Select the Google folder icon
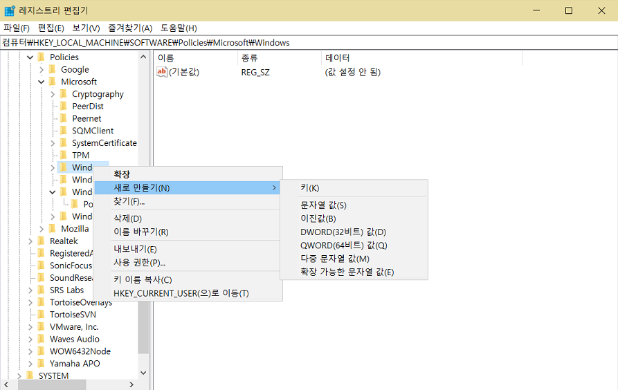The width and height of the screenshot is (618, 390). tap(53, 69)
